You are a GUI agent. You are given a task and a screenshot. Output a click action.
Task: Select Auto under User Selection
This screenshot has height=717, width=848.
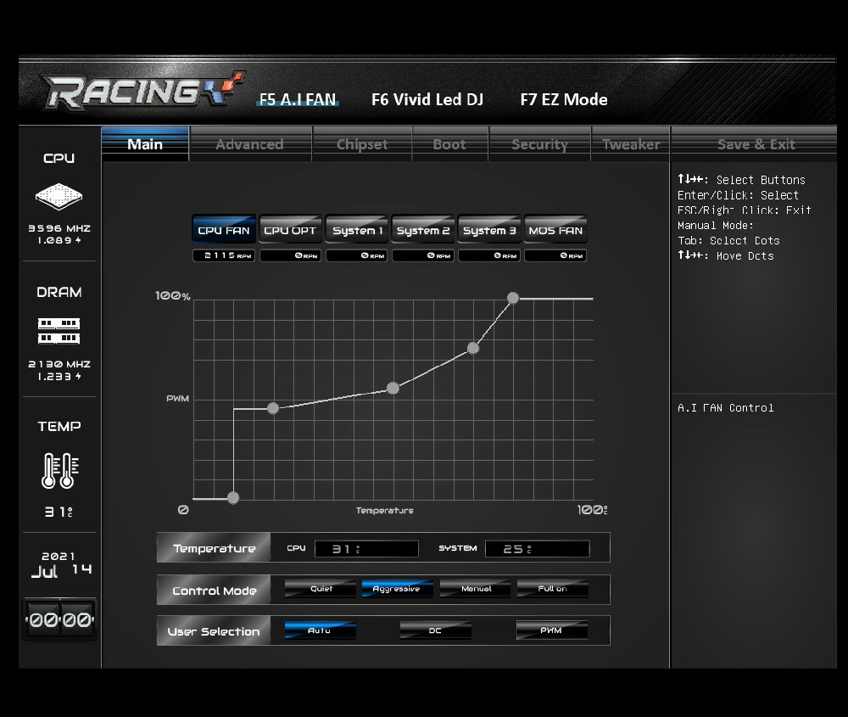tap(320, 630)
